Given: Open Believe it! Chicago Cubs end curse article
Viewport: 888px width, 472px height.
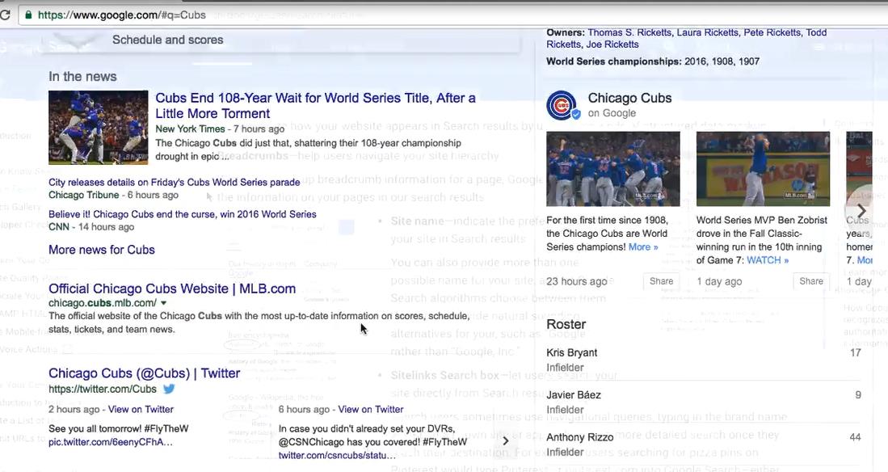Looking at the screenshot, I should tap(183, 214).
